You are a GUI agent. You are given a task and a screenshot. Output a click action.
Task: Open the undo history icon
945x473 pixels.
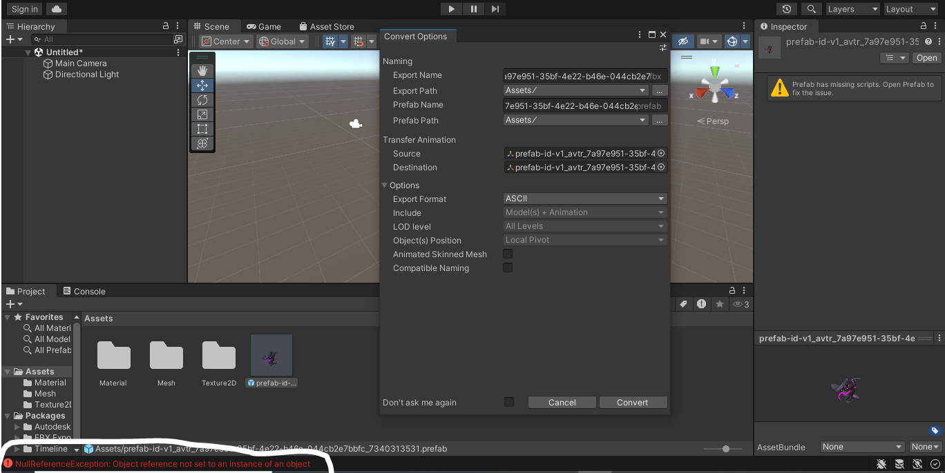pos(787,9)
